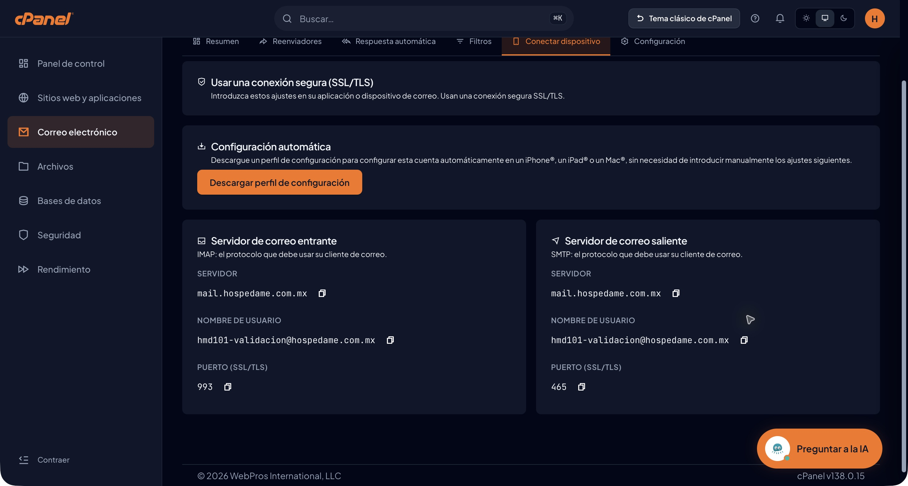Switch to Tema clásico de cPanel

684,18
